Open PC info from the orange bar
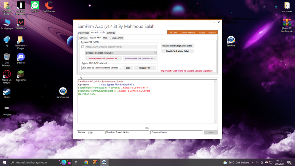The height and width of the screenshot is (166, 295). pos(174,32)
